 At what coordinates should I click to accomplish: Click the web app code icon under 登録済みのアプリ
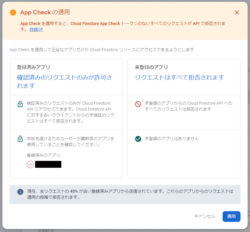30,164
